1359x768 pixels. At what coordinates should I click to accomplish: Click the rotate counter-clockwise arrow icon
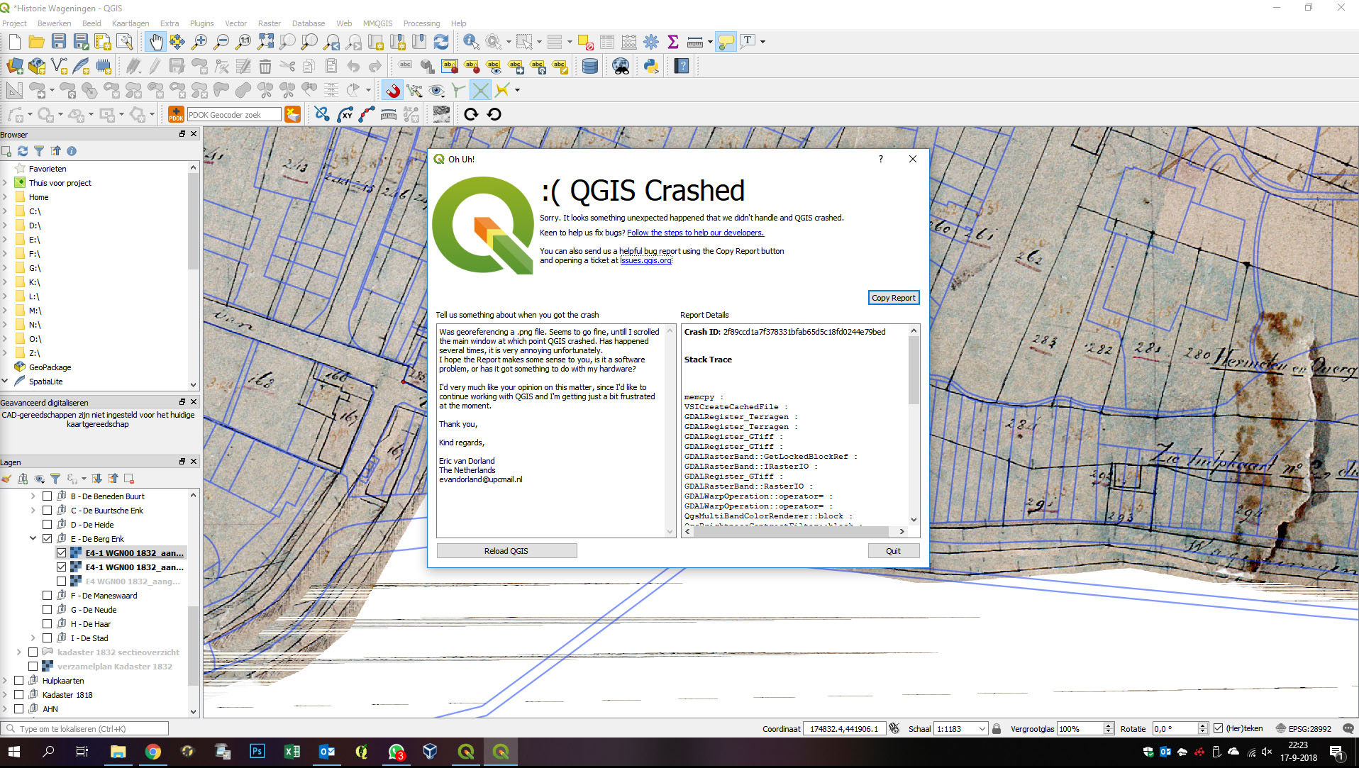(x=494, y=114)
